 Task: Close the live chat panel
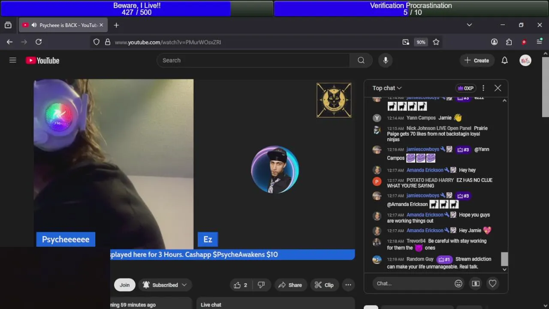click(498, 88)
